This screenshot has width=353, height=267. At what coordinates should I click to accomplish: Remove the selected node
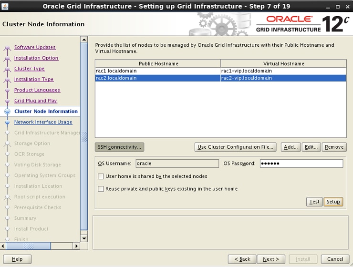pos(334,147)
